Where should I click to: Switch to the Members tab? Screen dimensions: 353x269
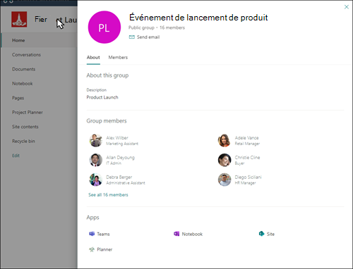tap(118, 58)
